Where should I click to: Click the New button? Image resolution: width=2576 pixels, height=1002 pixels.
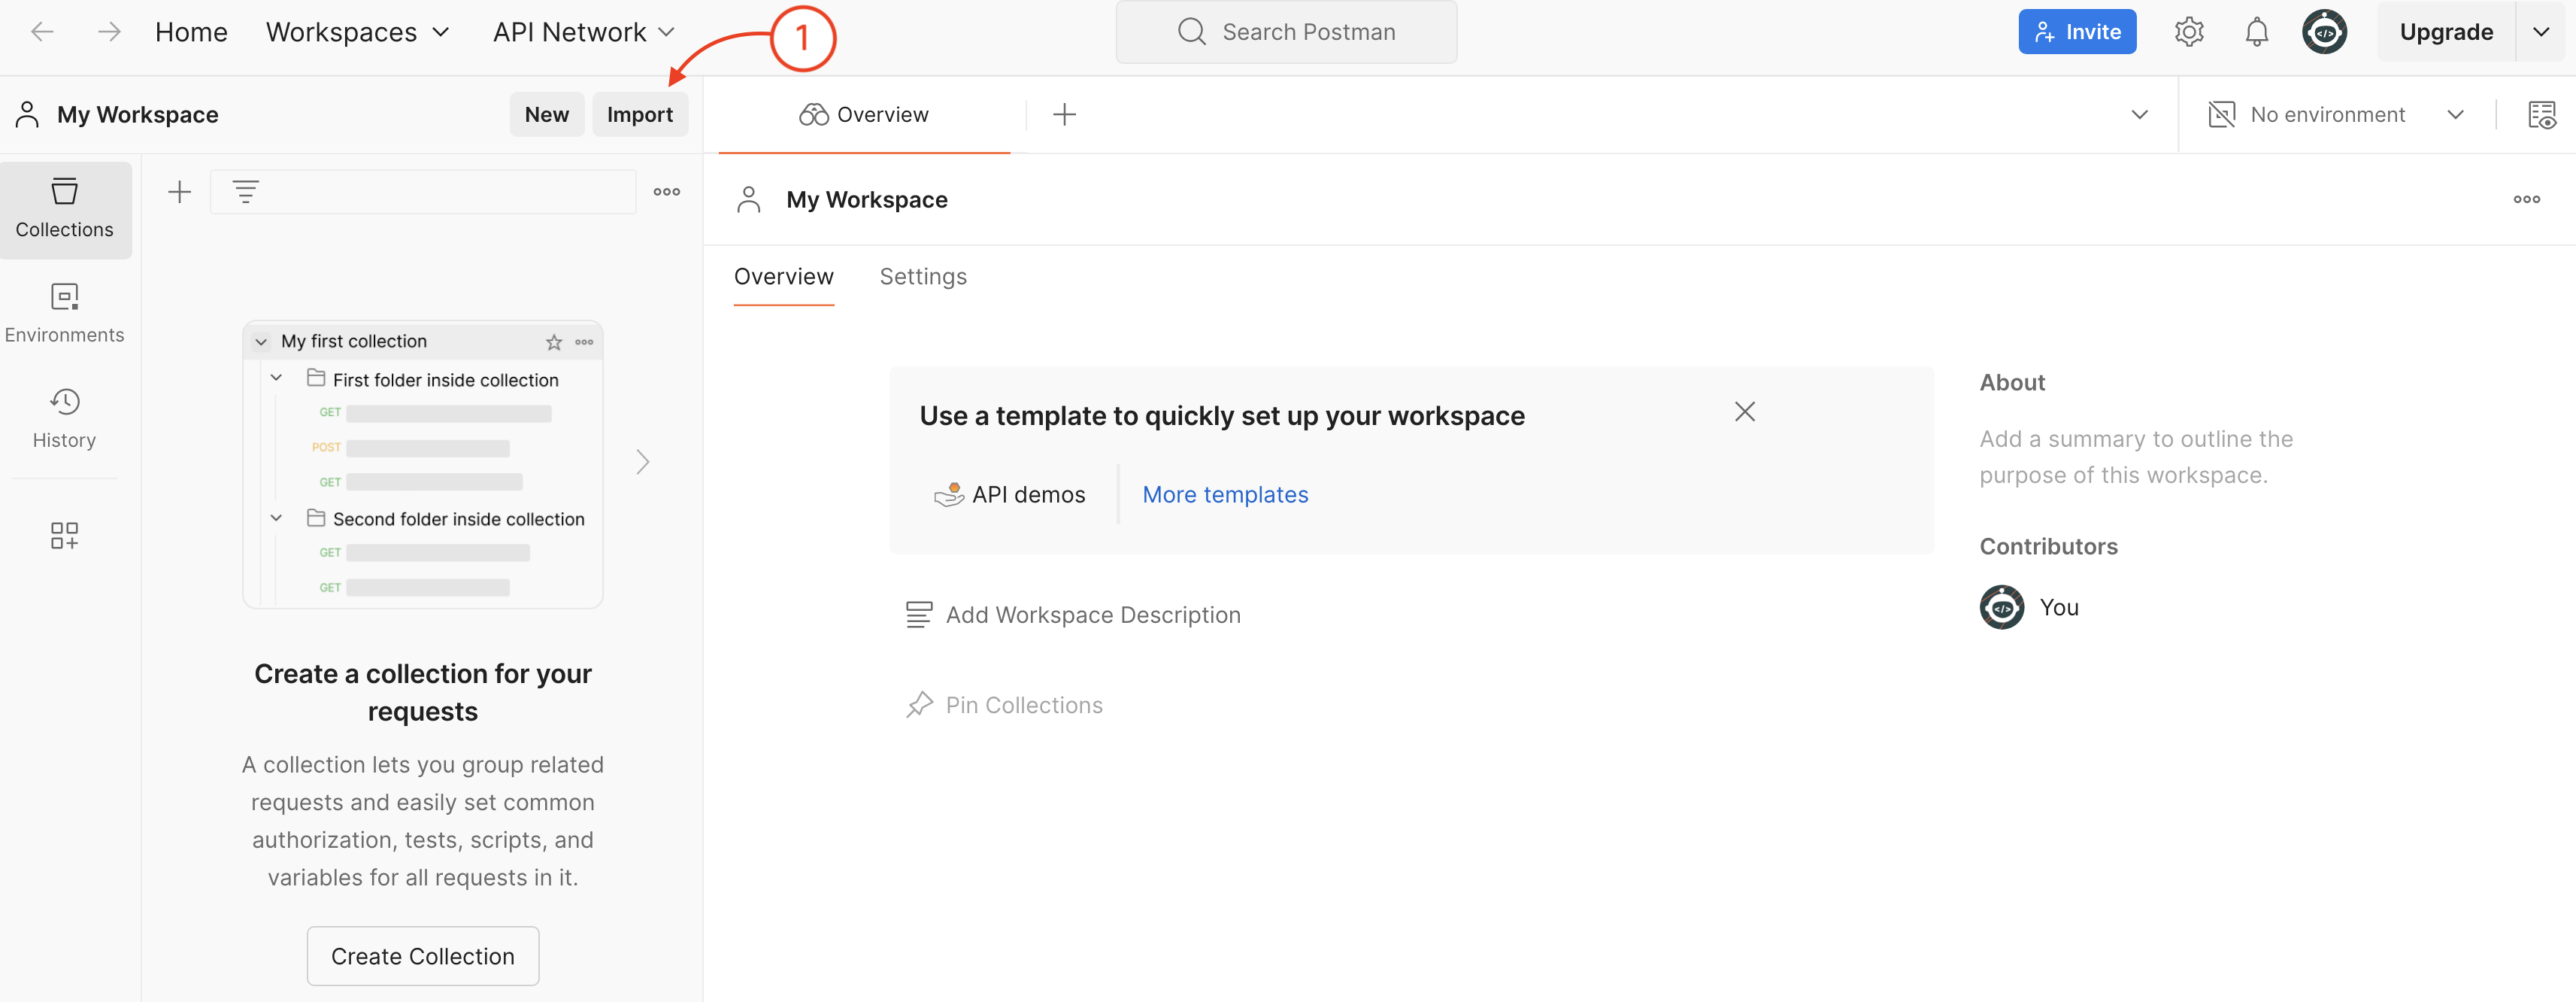coord(547,115)
